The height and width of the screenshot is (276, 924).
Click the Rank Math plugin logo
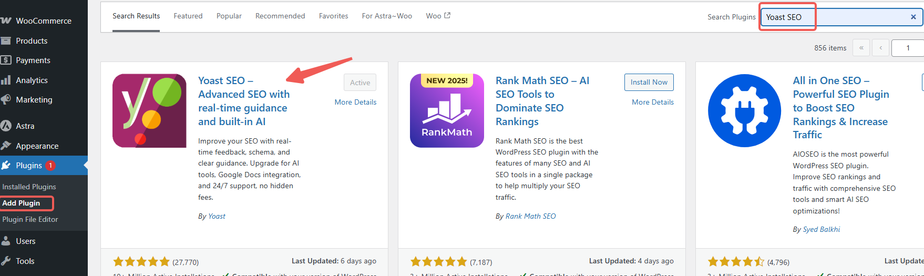tap(447, 110)
